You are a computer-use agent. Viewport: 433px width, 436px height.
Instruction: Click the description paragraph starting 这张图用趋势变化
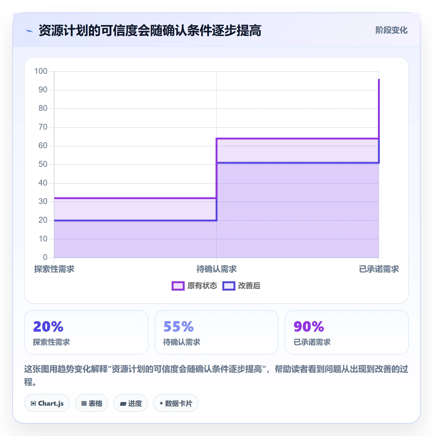(216, 375)
